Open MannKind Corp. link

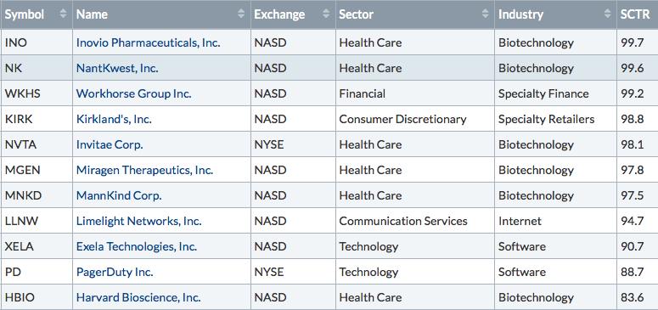[x=119, y=195]
